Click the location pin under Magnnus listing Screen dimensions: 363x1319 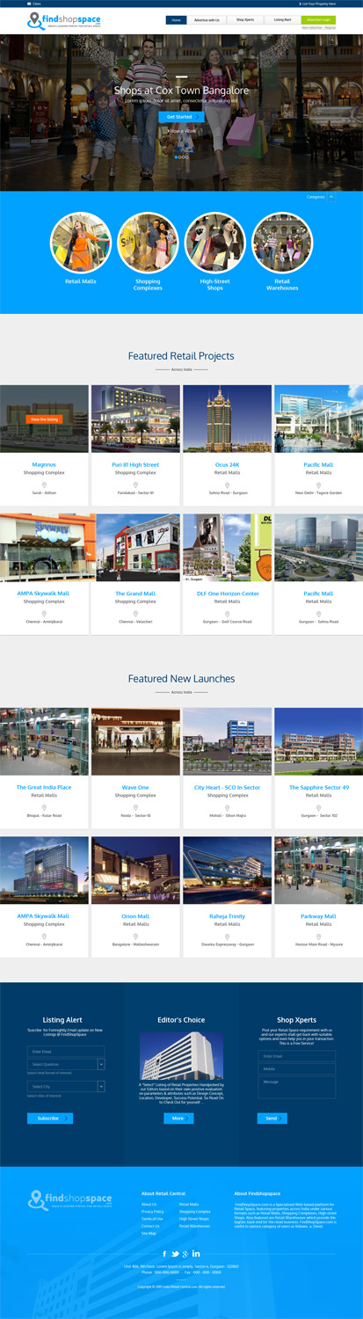44,485
